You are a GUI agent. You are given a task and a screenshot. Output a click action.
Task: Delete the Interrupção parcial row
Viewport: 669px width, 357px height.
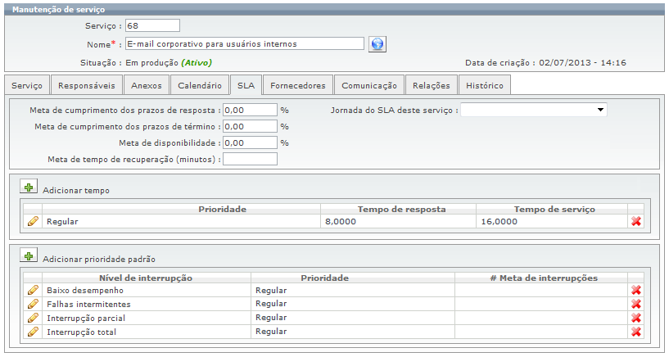(635, 318)
